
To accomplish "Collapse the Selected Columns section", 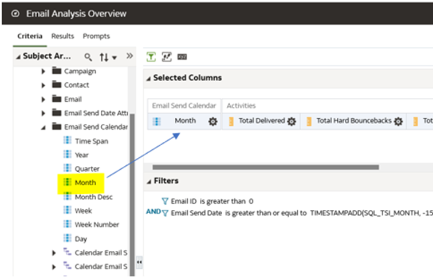I will (148, 78).
